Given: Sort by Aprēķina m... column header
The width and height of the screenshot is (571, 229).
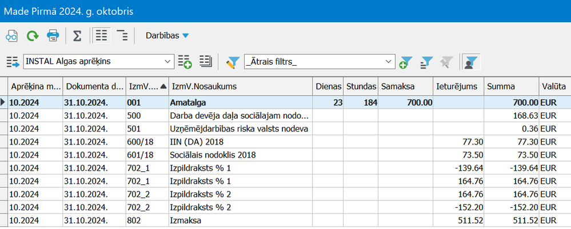Looking at the screenshot, I should (35, 86).
